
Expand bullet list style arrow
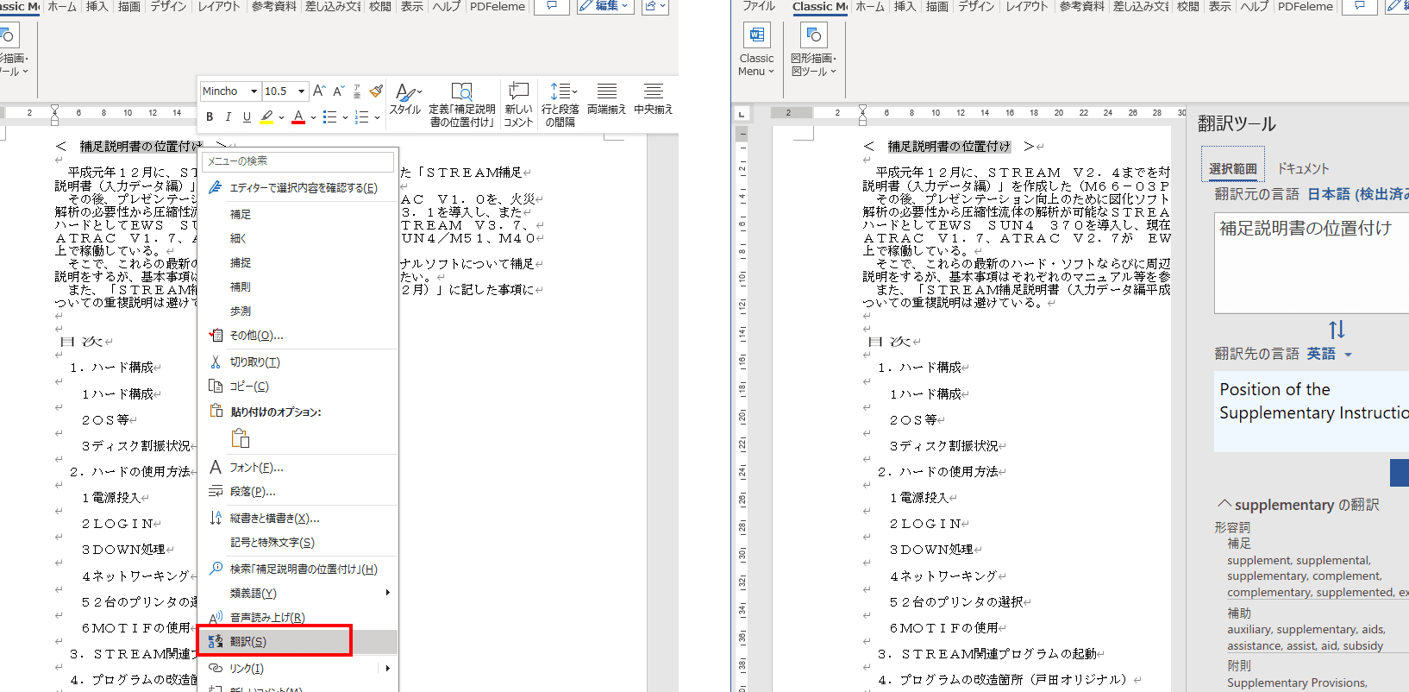click(x=345, y=117)
